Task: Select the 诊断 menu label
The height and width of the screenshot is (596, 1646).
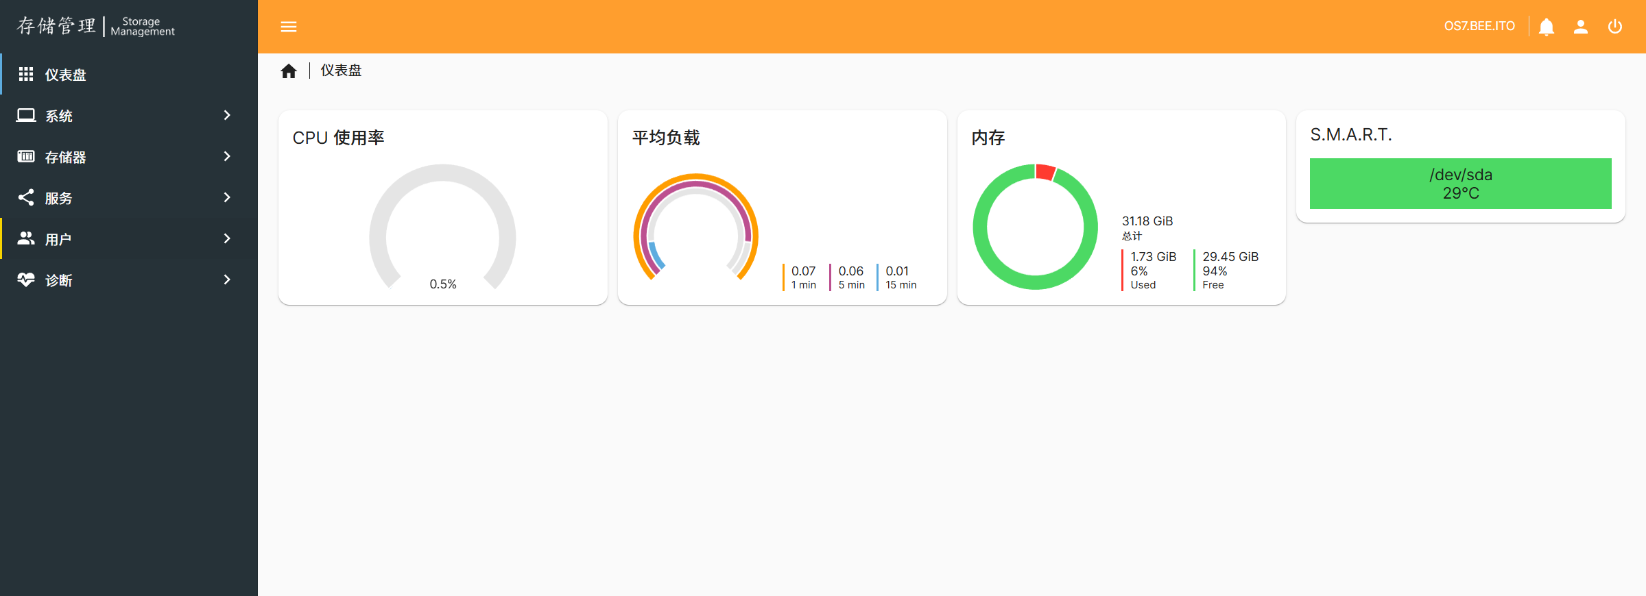Action: (x=59, y=280)
